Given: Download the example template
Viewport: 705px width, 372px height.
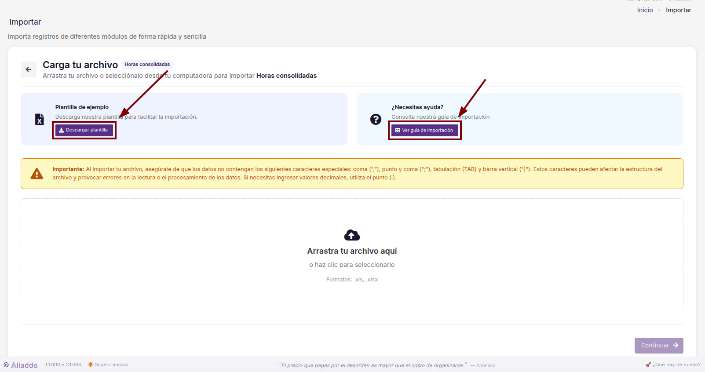Looking at the screenshot, I should coord(84,130).
